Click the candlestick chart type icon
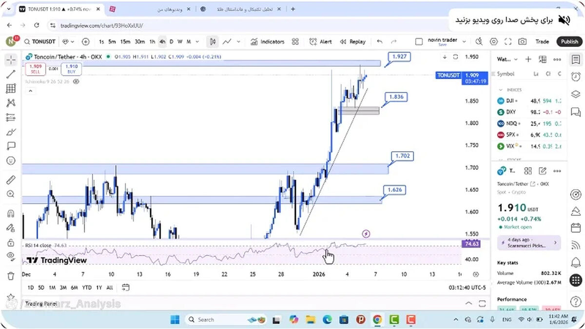 (x=213, y=42)
